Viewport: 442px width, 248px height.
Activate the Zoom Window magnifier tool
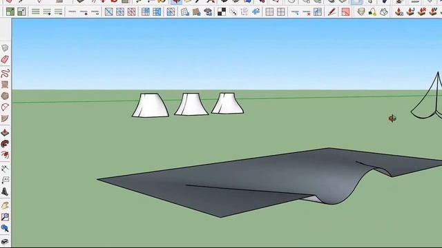[5, 217]
